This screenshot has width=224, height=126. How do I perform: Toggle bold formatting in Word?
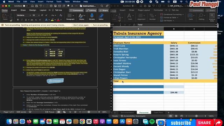point(18,20)
